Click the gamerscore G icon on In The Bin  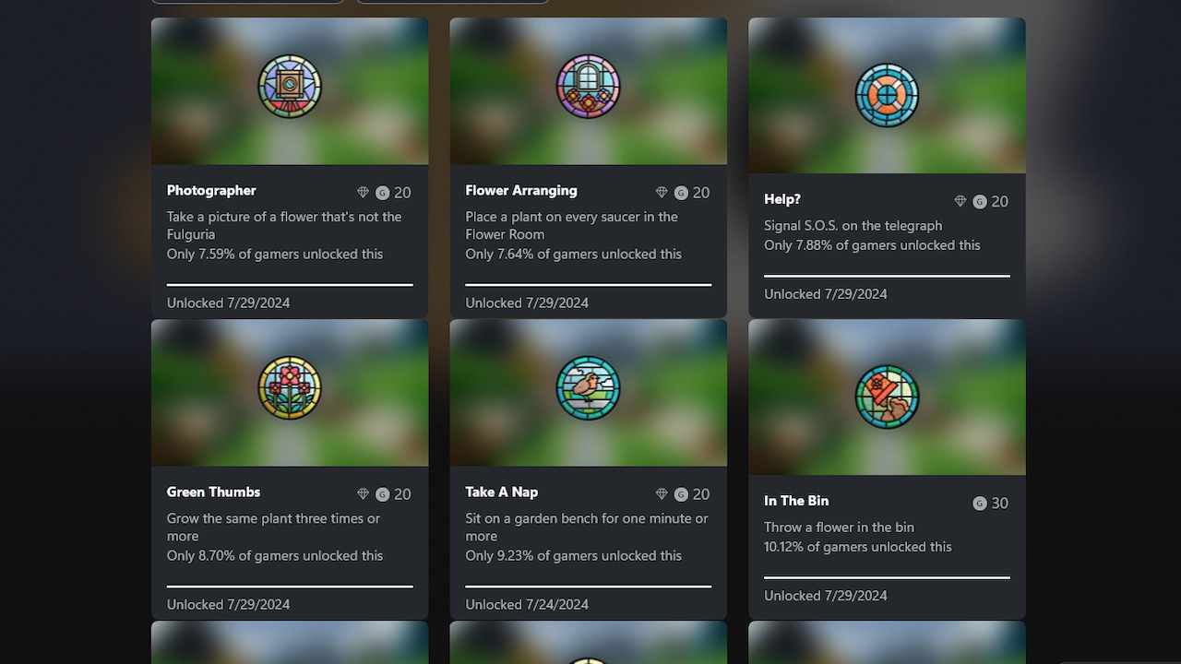(x=980, y=504)
